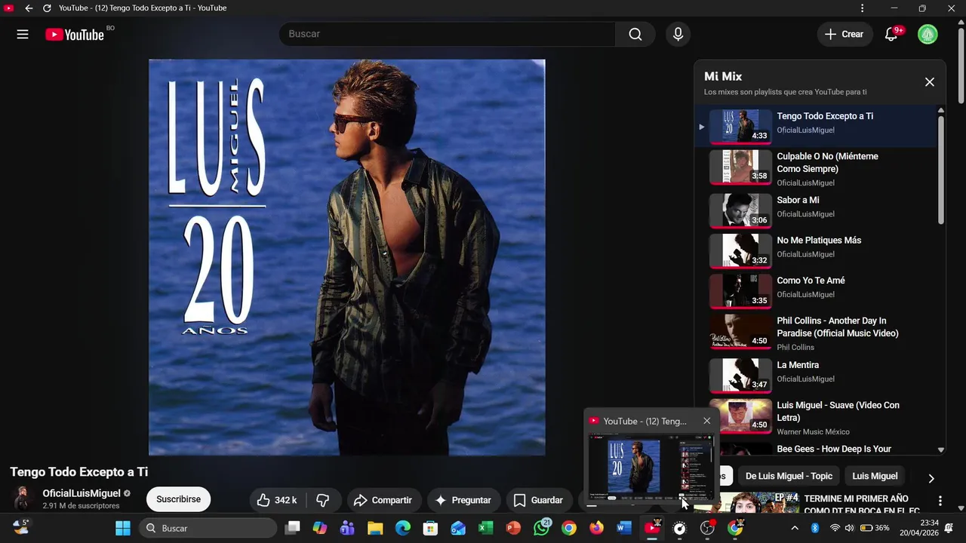Open the Preguntar assistant button
The height and width of the screenshot is (543, 966).
[463, 500]
